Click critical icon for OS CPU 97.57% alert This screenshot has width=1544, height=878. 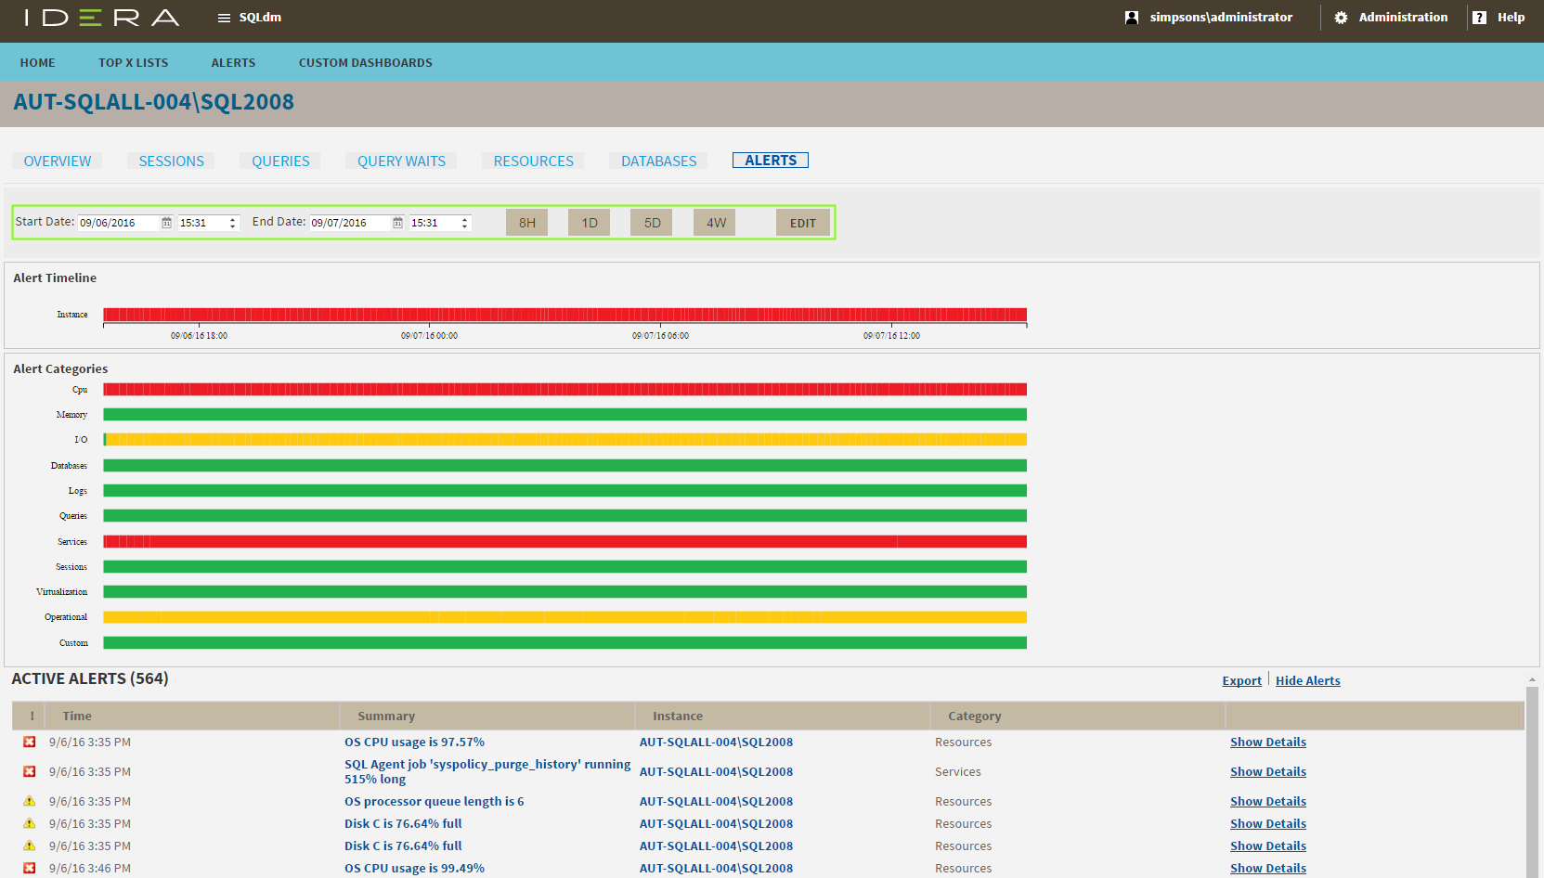tap(30, 742)
